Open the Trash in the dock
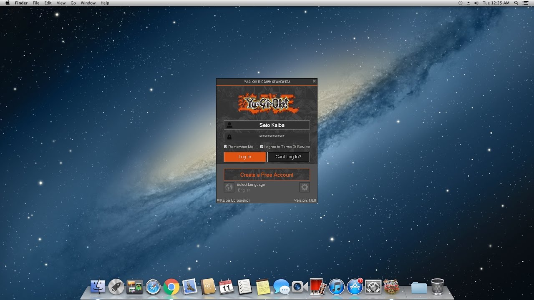Image resolution: width=534 pixels, height=300 pixels. click(438, 287)
